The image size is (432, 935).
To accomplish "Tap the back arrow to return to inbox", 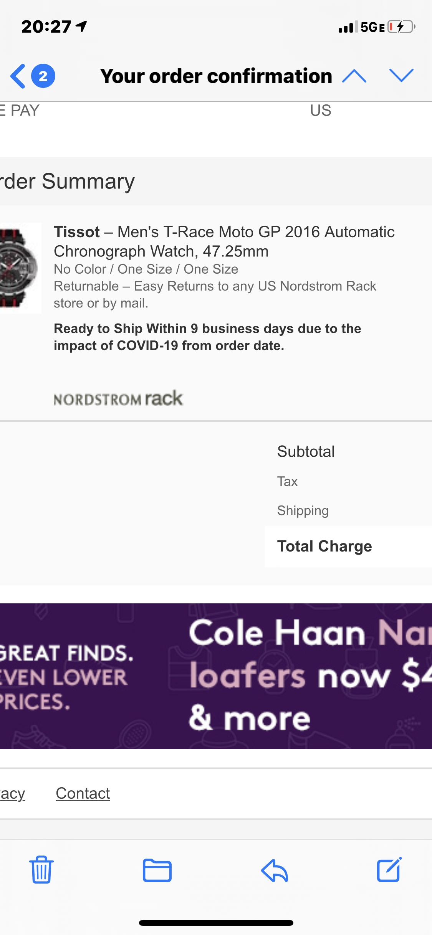I will click(x=17, y=76).
